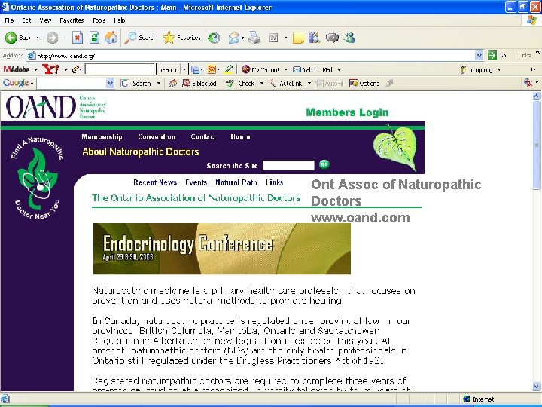
Task: Click the Yahoo highlighter pen icon
Action: coord(229,69)
